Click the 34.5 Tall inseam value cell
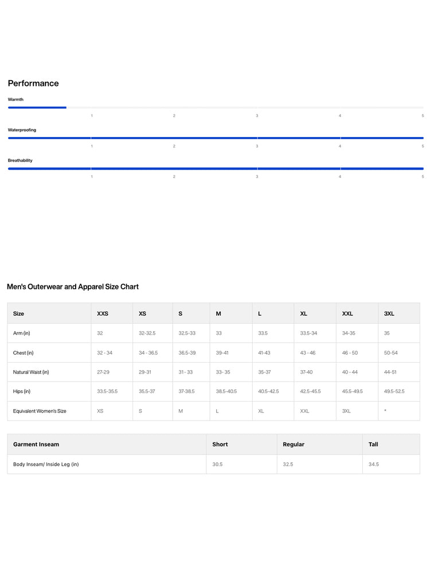 point(391,465)
